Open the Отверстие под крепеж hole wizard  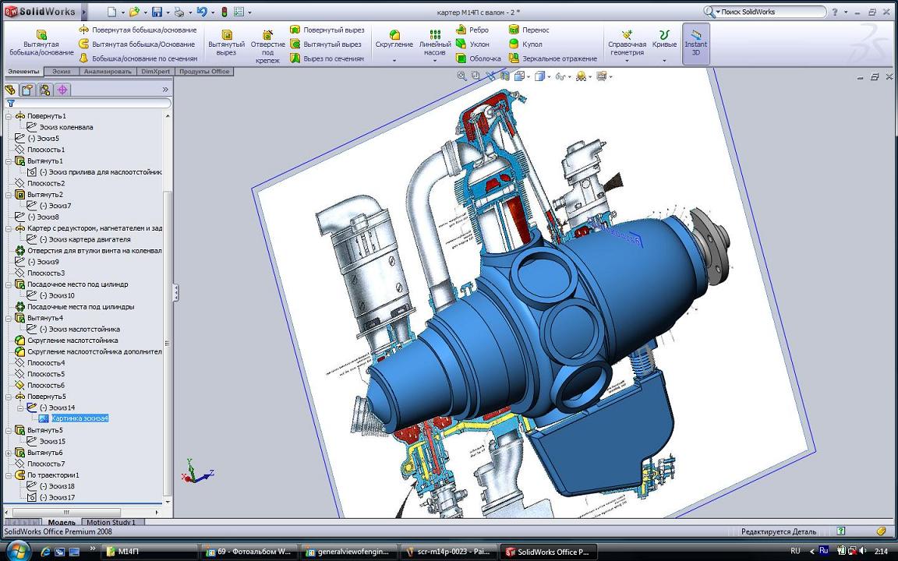(x=267, y=45)
